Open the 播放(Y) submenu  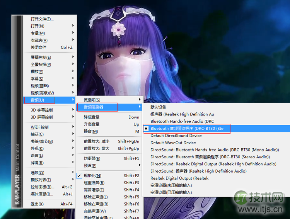click(x=49, y=71)
